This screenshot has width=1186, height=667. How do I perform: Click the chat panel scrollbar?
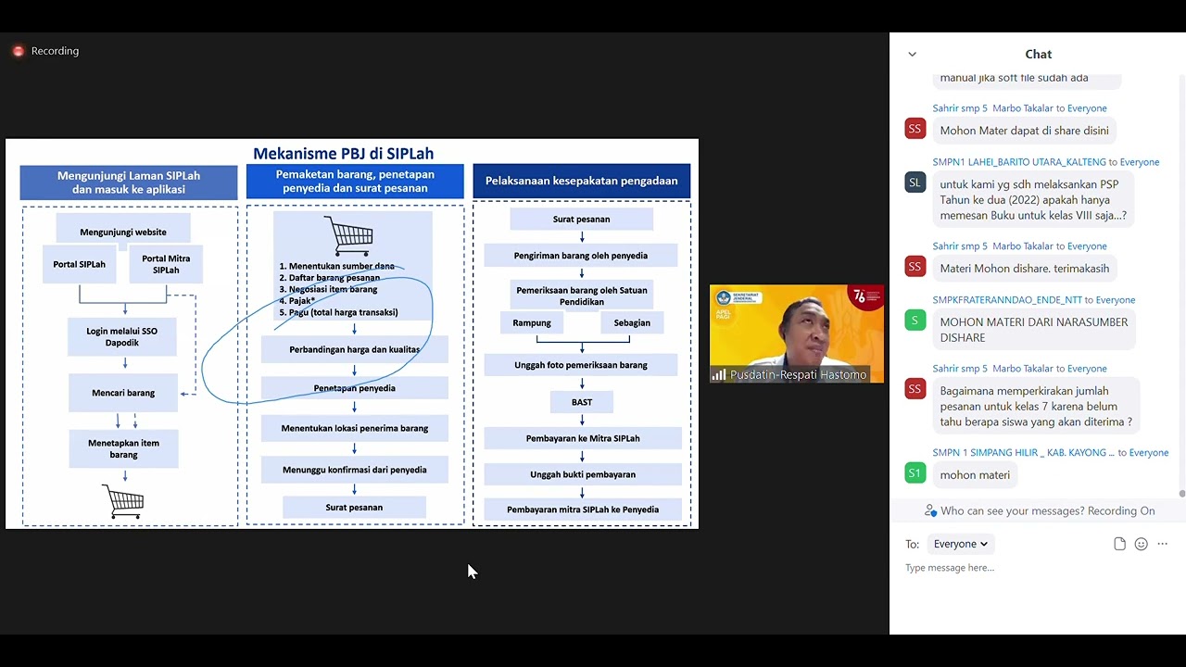tap(1181, 494)
